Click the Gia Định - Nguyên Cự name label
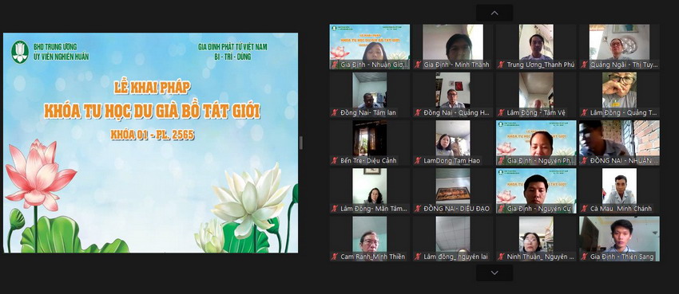The width and height of the screenshot is (679, 294). 539,209
